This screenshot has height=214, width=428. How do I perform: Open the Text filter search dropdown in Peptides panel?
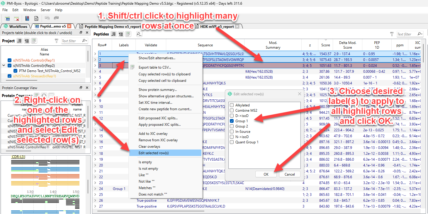click(420, 34)
